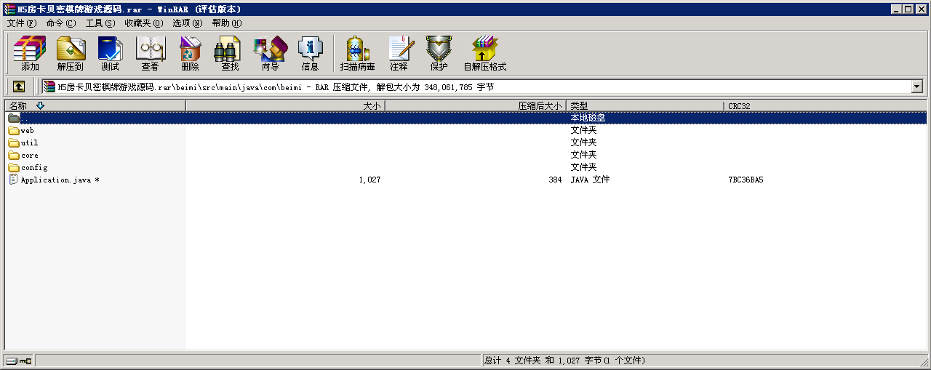Click the Protect (保护) shield icon
Screen dimensions: 931x370
coord(439,53)
